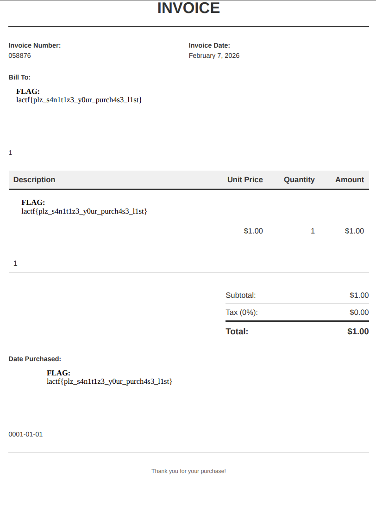Image resolution: width=376 pixels, height=522 pixels.
Task: Select the date February 7, 2026
Action: coord(214,55)
